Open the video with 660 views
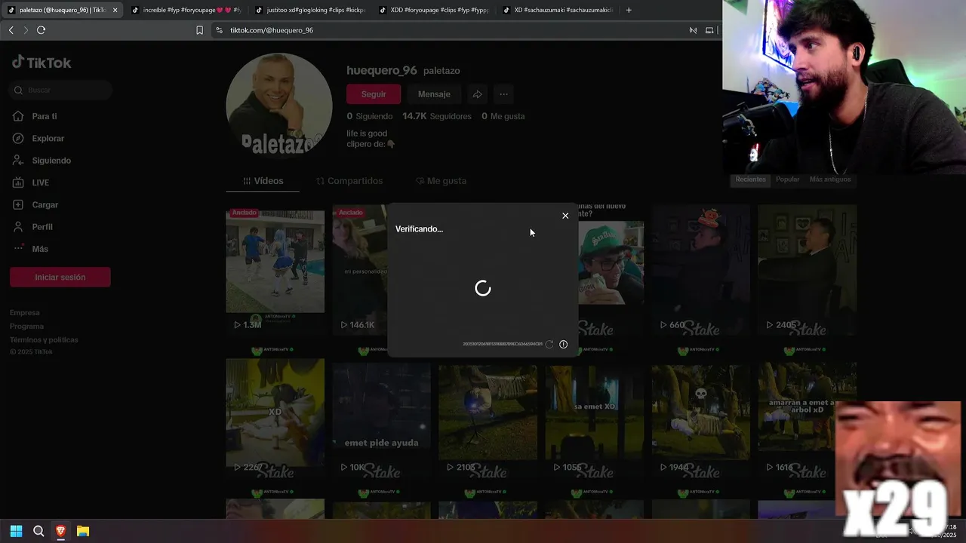The image size is (966, 543). 701,270
